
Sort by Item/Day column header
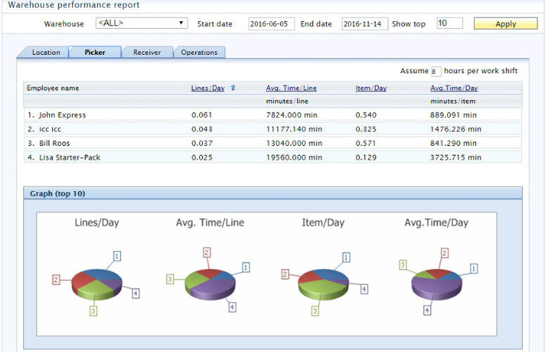coord(370,88)
